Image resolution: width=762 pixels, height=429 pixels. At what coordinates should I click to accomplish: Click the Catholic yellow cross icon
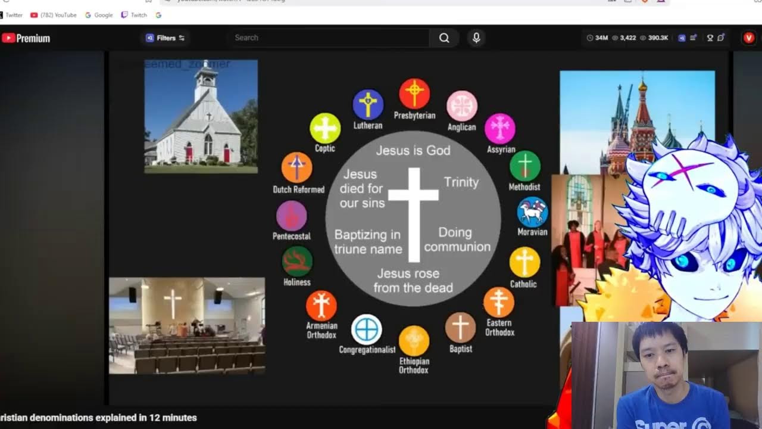(524, 262)
